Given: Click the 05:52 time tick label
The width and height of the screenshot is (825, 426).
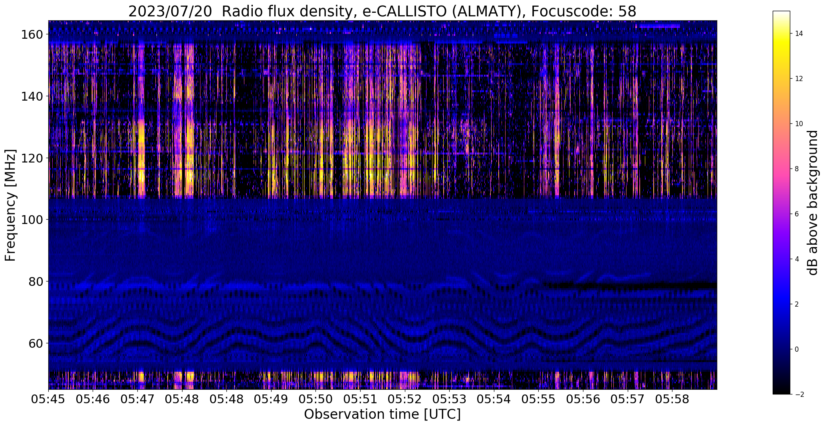Looking at the screenshot, I should tap(405, 400).
